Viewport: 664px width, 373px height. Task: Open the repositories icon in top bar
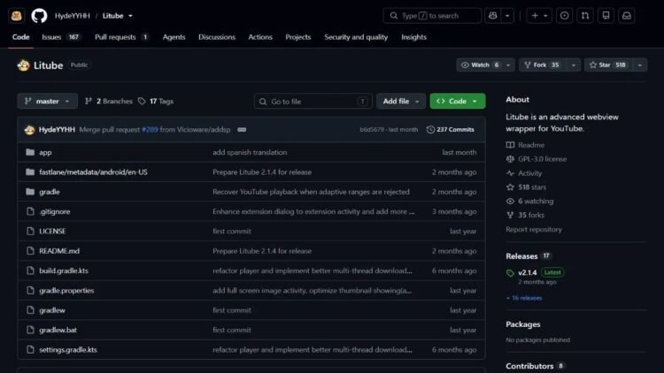point(606,16)
